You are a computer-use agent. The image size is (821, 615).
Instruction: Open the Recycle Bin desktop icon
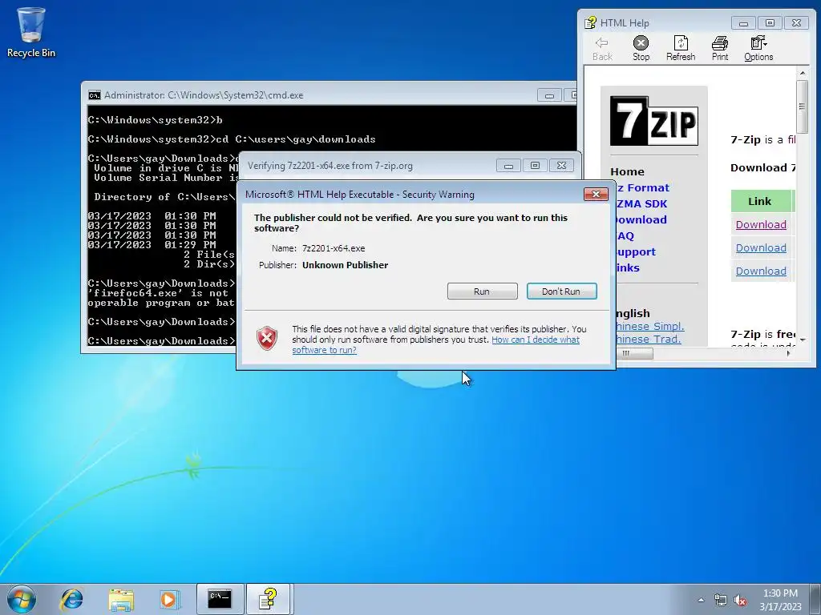coord(31,32)
